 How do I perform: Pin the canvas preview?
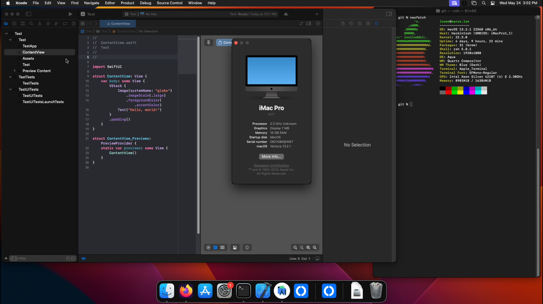point(209,42)
